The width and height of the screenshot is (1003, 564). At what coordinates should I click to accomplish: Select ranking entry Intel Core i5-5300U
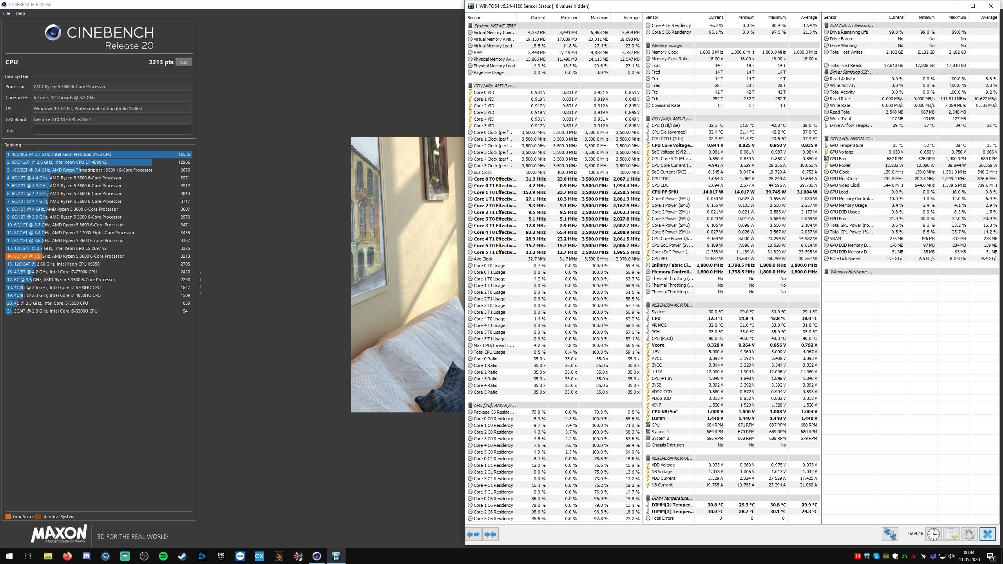(99, 311)
